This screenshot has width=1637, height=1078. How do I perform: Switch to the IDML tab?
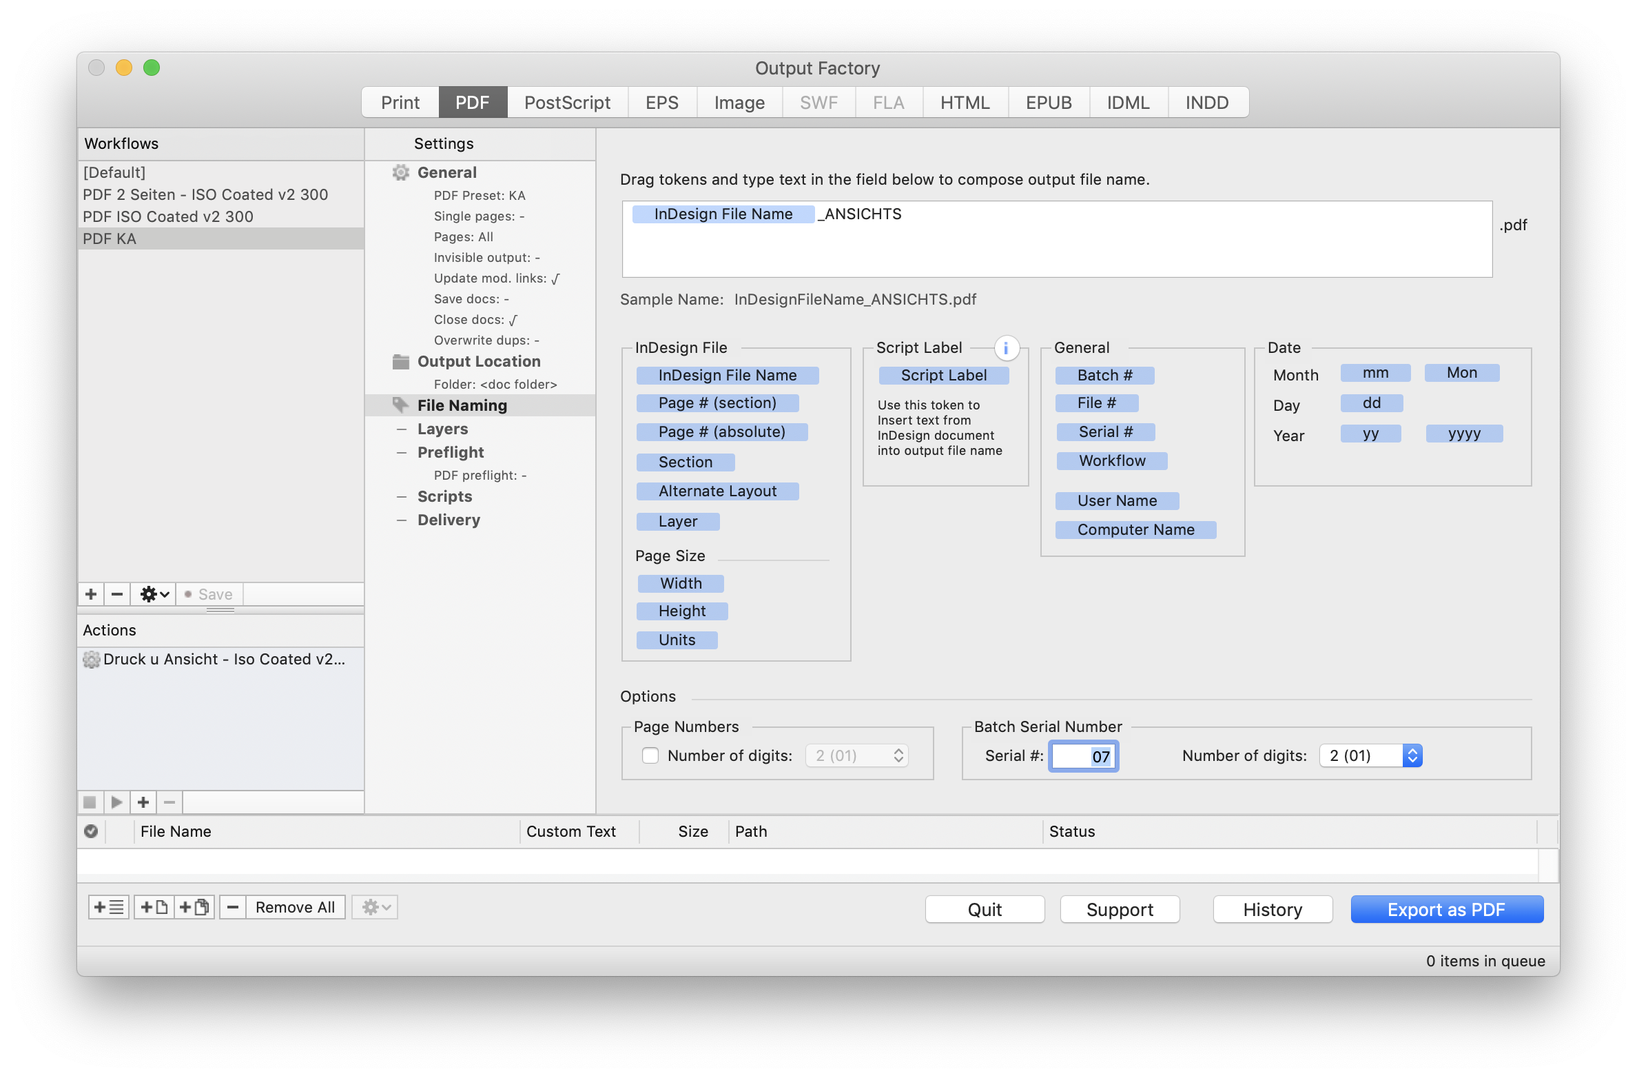(x=1128, y=103)
